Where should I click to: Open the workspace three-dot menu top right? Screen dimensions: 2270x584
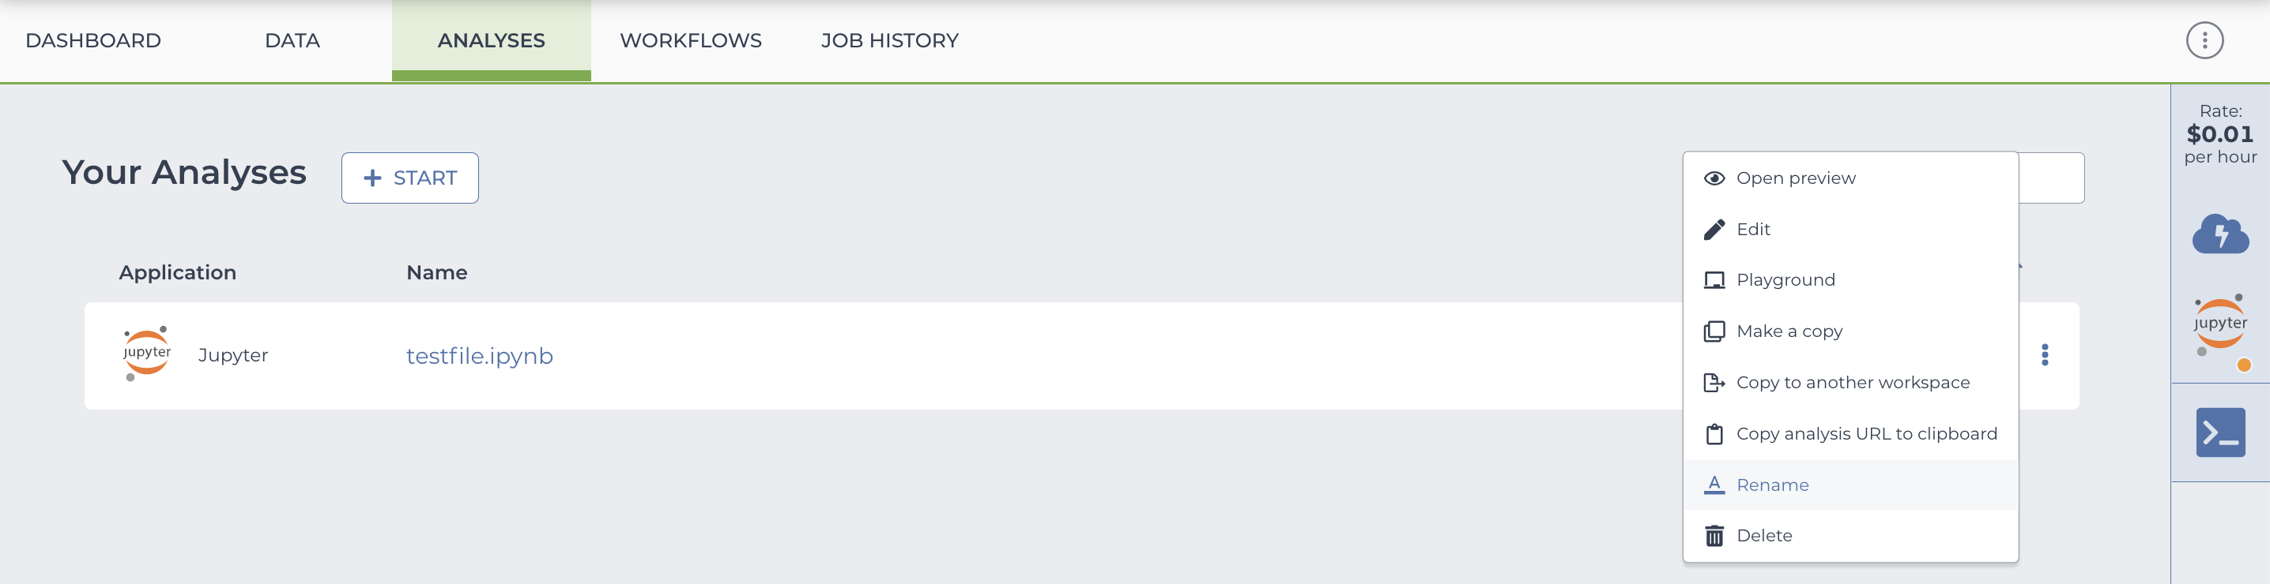coord(2204,40)
